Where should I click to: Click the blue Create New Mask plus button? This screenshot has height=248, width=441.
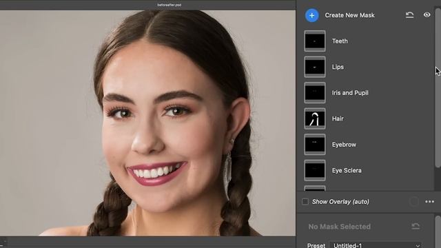pos(312,15)
